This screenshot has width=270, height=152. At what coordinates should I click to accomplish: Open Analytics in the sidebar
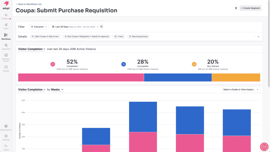click(6, 16)
